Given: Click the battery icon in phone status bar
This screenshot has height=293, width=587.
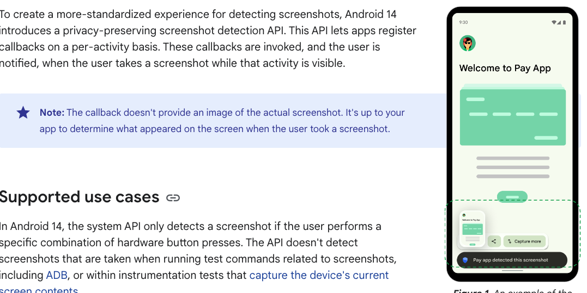Looking at the screenshot, I should (564, 22).
